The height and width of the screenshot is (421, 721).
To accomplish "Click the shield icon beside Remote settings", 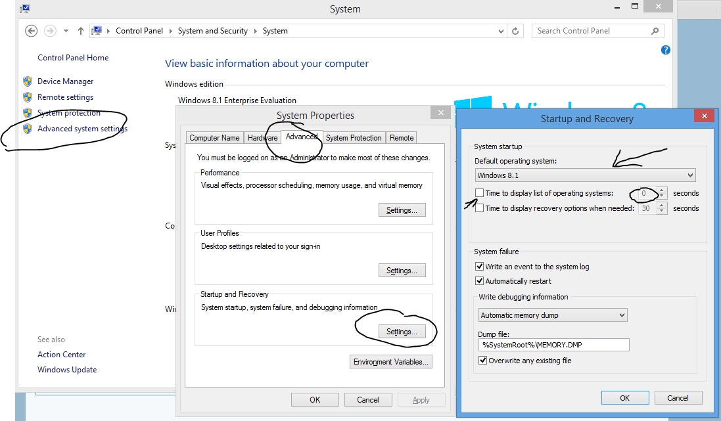I will 28,97.
